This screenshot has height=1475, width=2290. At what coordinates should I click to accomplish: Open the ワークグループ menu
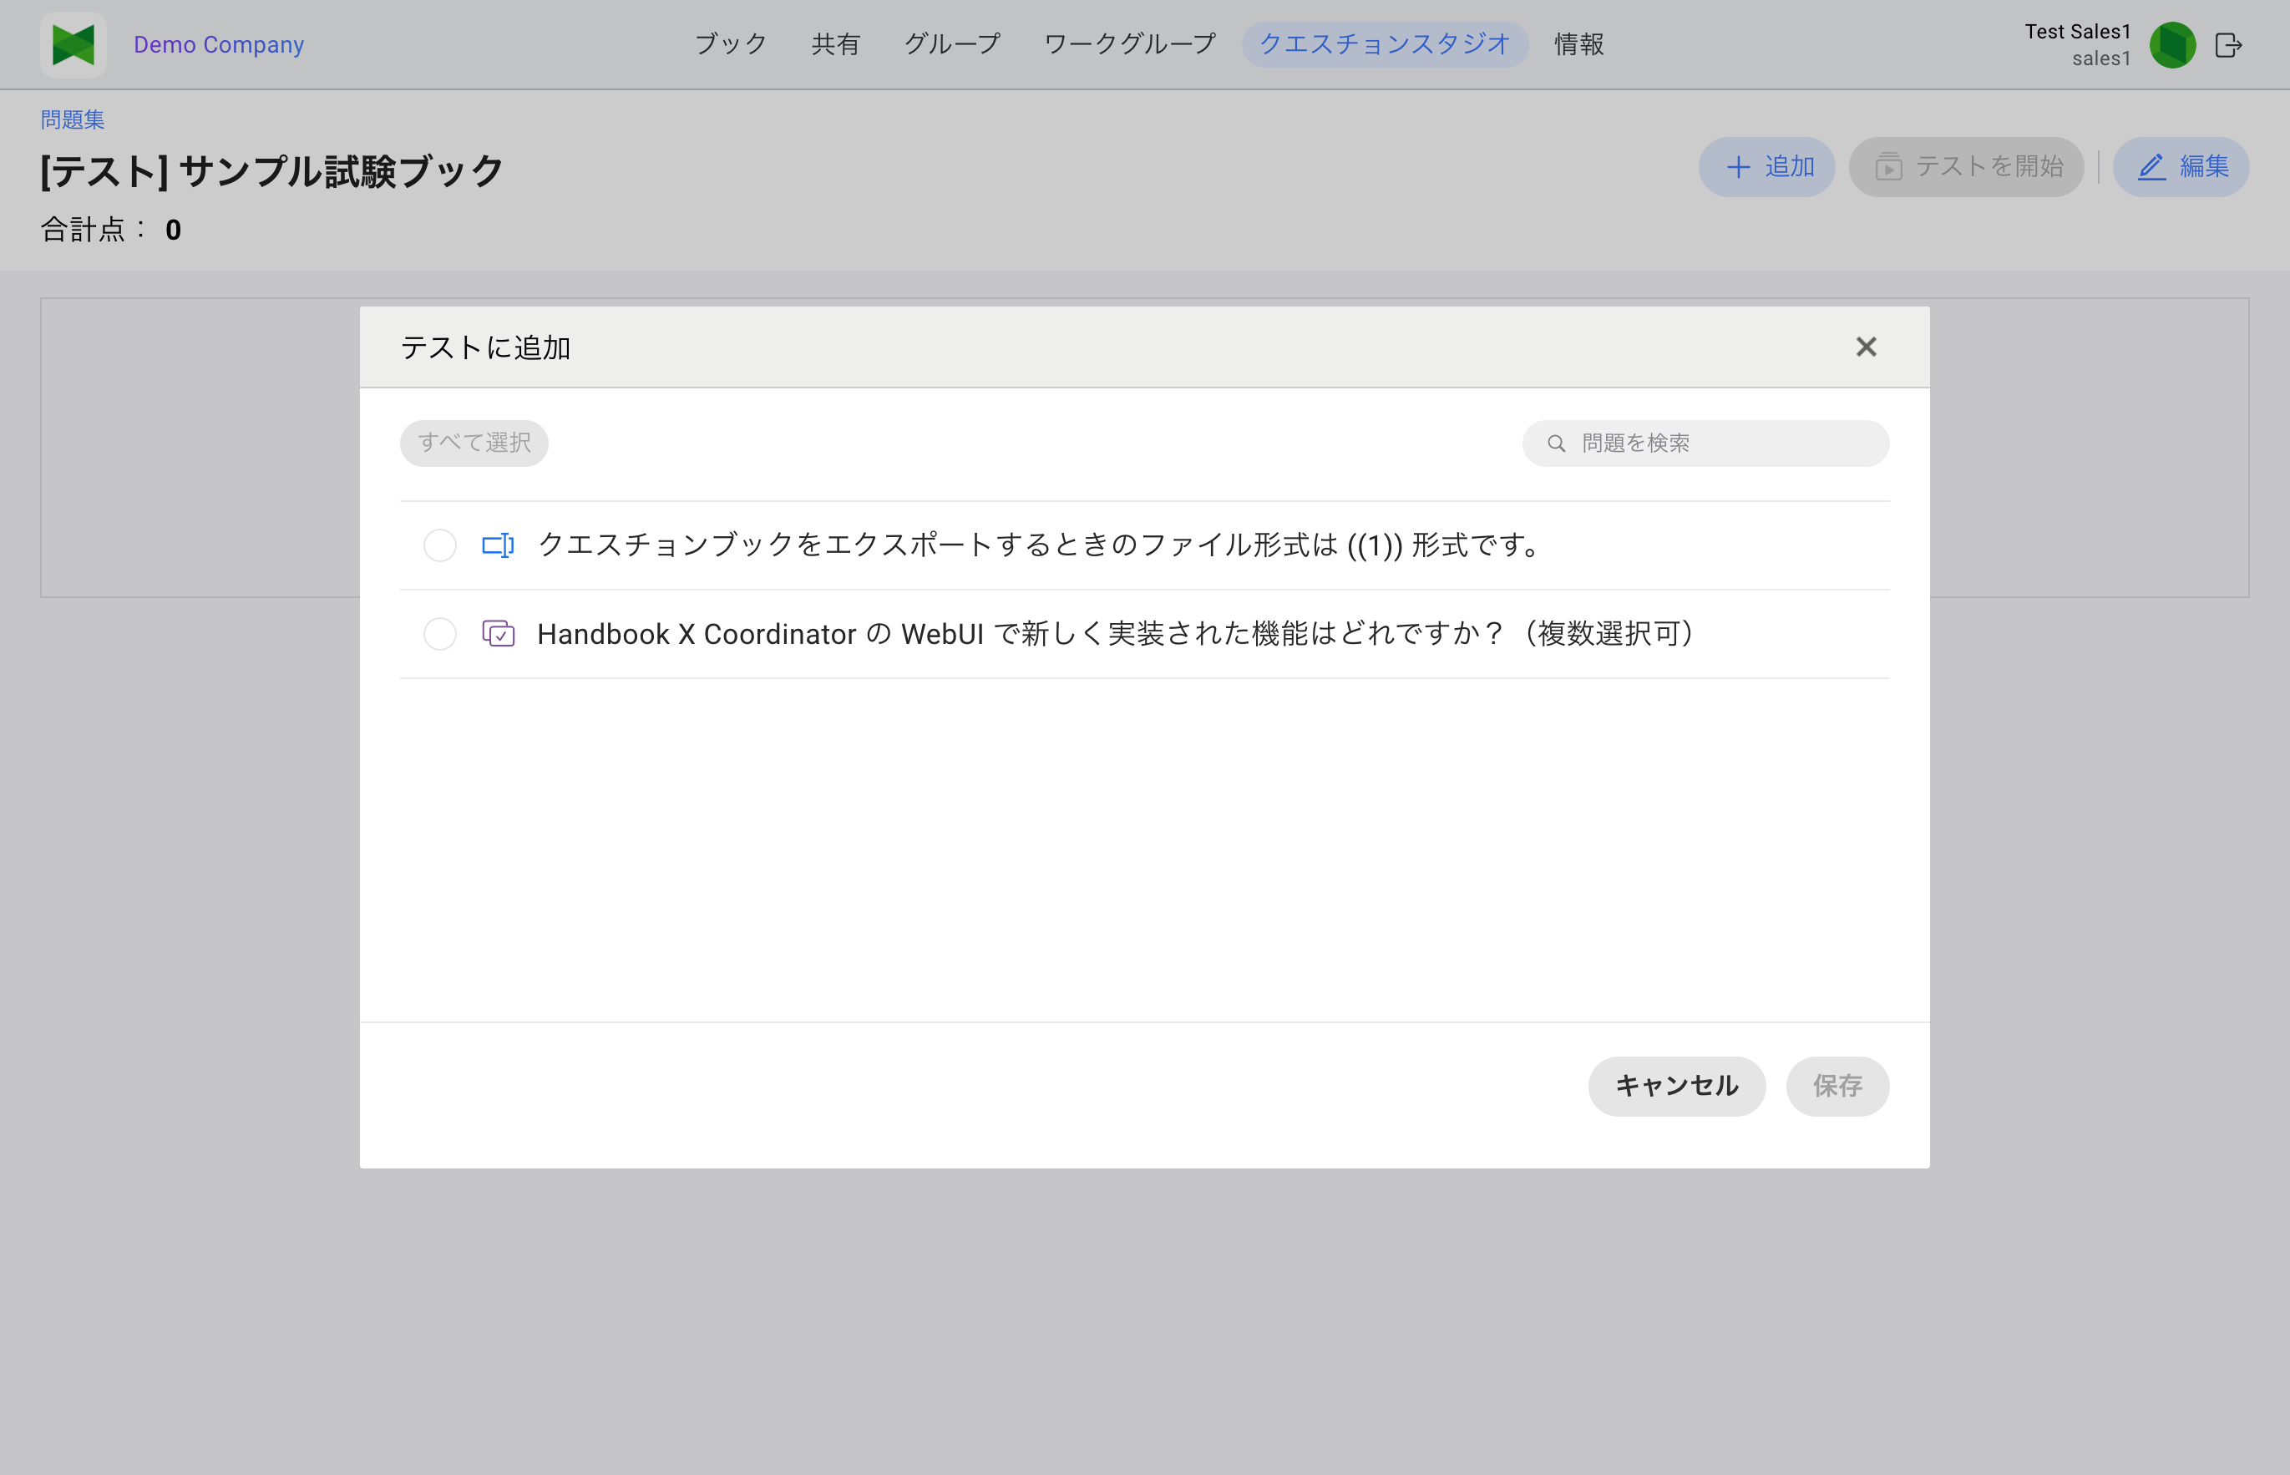1130,44
